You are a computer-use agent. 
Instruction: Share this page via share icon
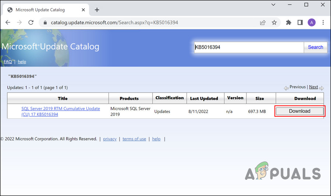[263, 22]
